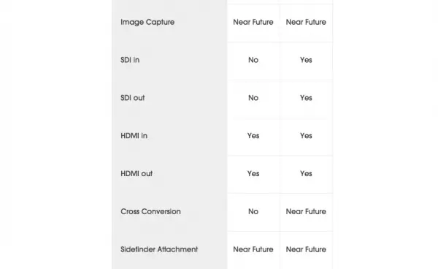
Task: Click first-column Near Future for Image Capture
Action: [253, 22]
